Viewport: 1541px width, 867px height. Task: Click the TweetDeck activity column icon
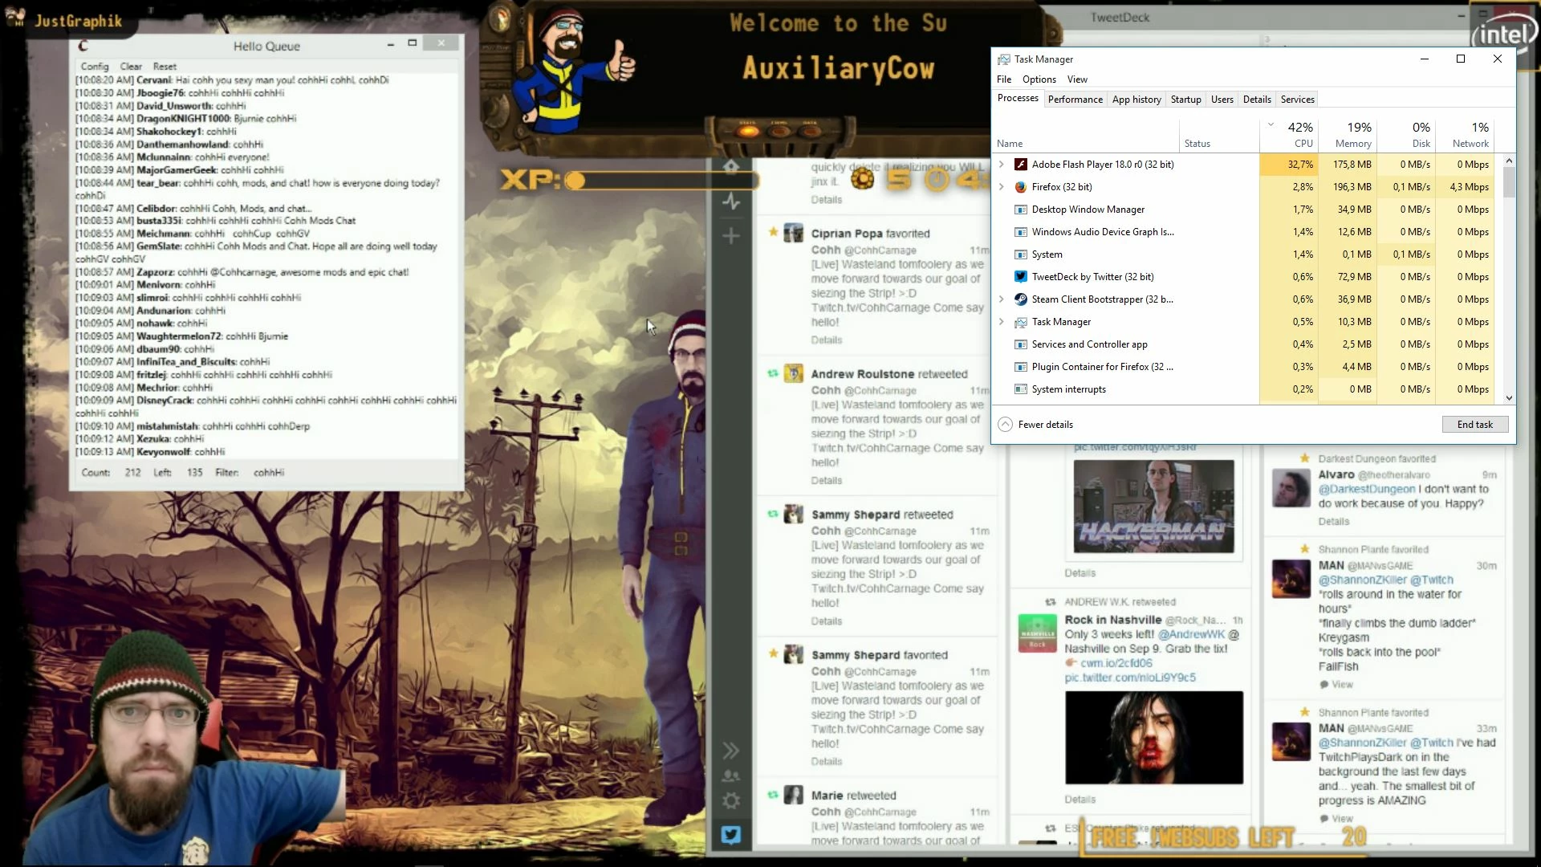pyautogui.click(x=730, y=201)
